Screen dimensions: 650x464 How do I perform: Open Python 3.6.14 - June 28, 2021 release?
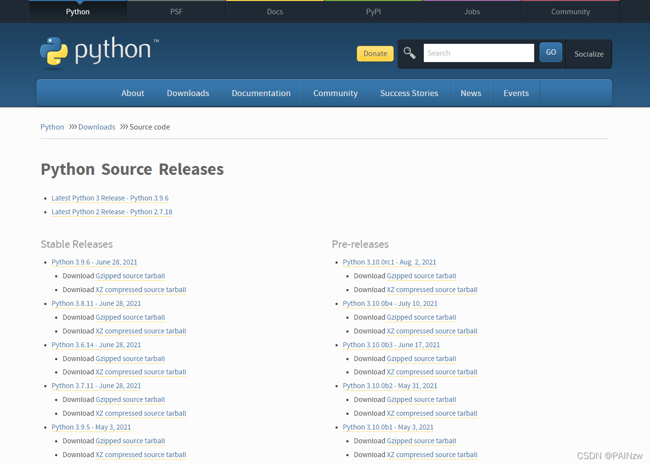coord(96,345)
